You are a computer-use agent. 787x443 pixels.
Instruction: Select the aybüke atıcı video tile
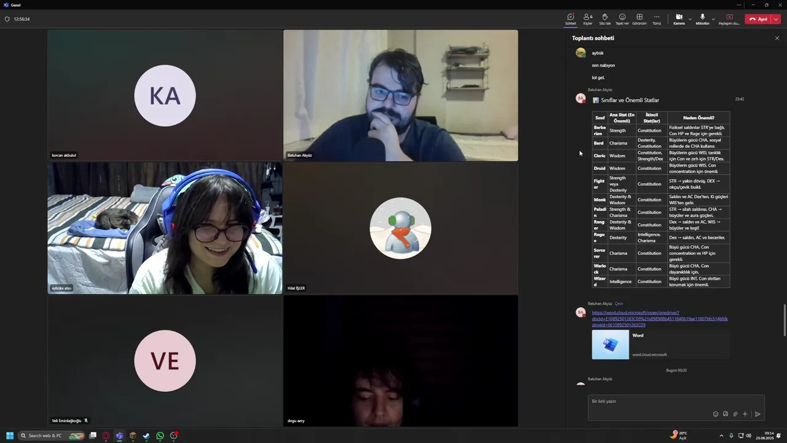click(x=165, y=228)
